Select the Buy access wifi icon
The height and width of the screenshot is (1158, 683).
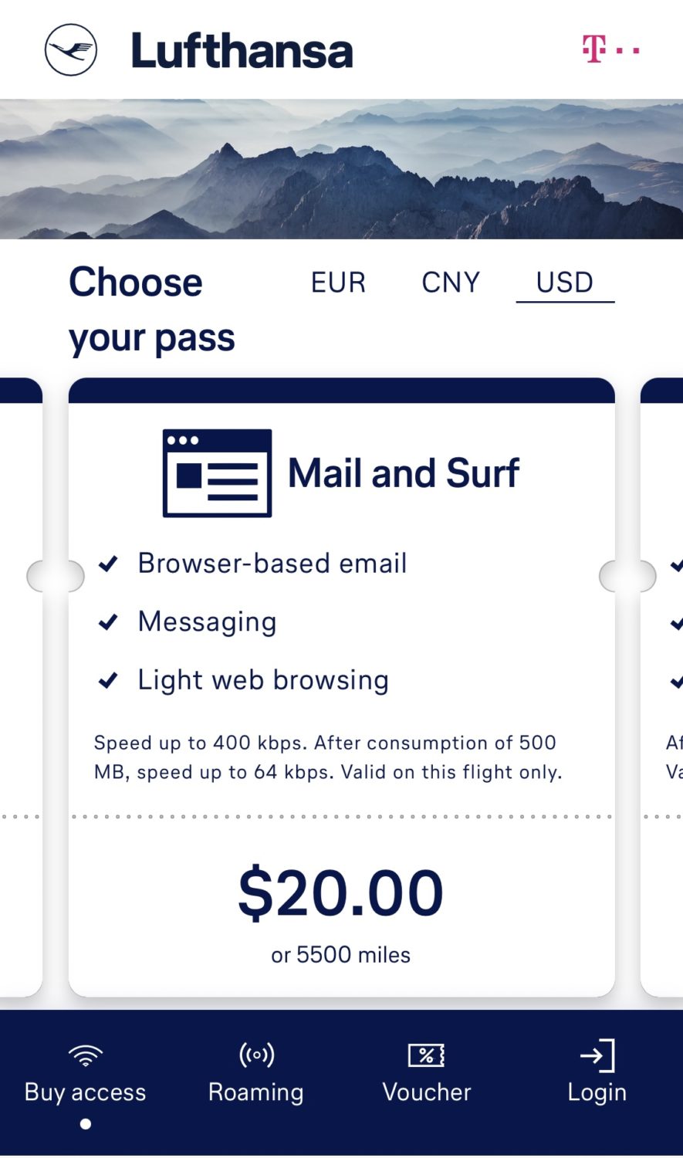click(x=83, y=1053)
